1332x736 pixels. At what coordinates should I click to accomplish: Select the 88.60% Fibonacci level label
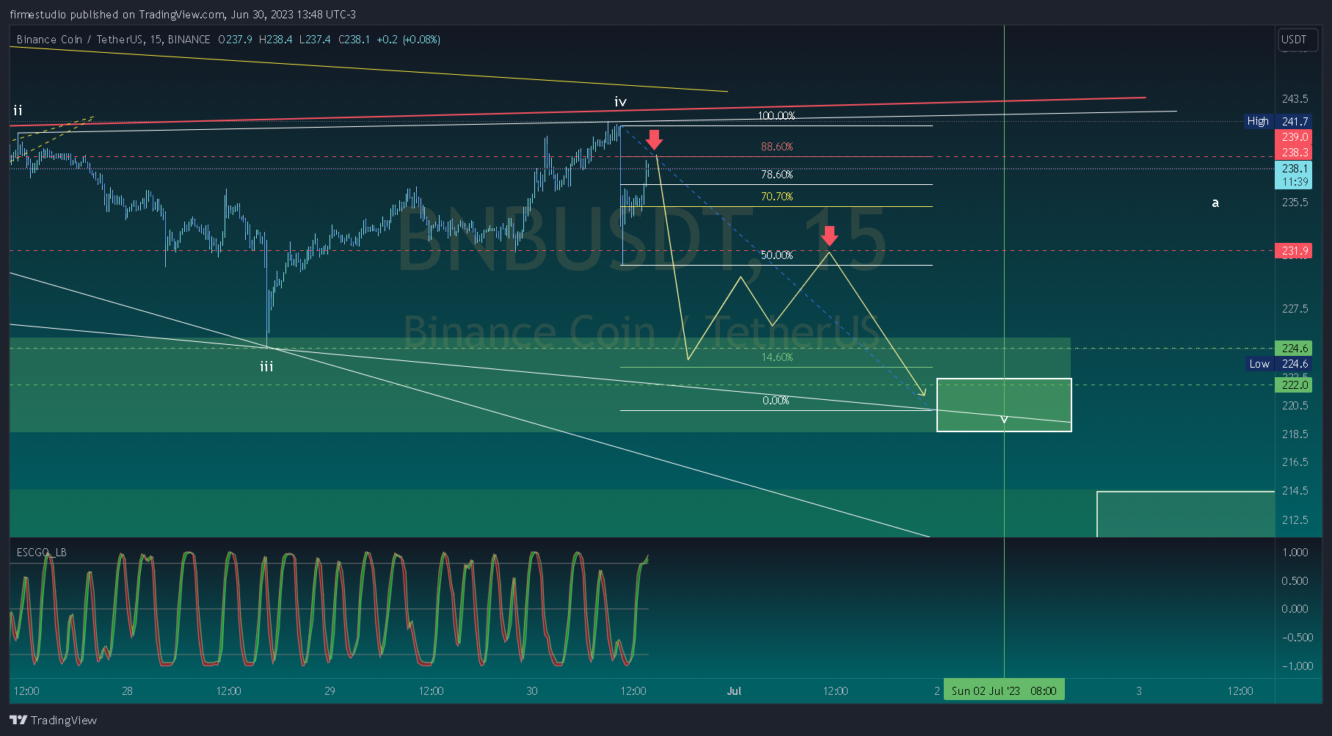(776, 147)
